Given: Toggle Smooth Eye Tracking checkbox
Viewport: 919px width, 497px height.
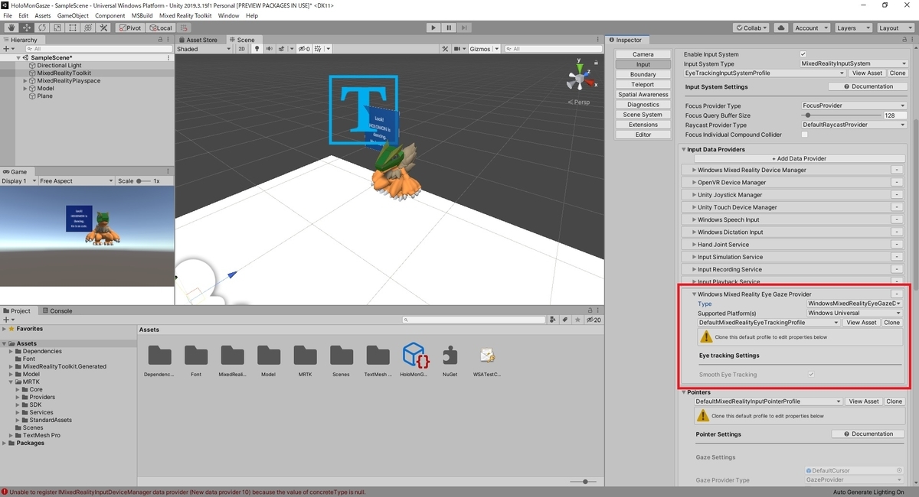Looking at the screenshot, I should click(x=811, y=375).
